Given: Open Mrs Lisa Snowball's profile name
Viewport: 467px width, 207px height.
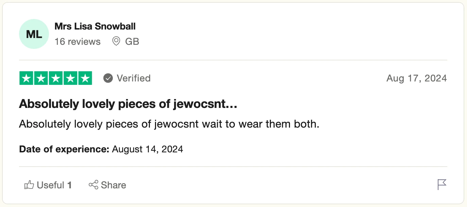Looking at the screenshot, I should tap(95, 26).
